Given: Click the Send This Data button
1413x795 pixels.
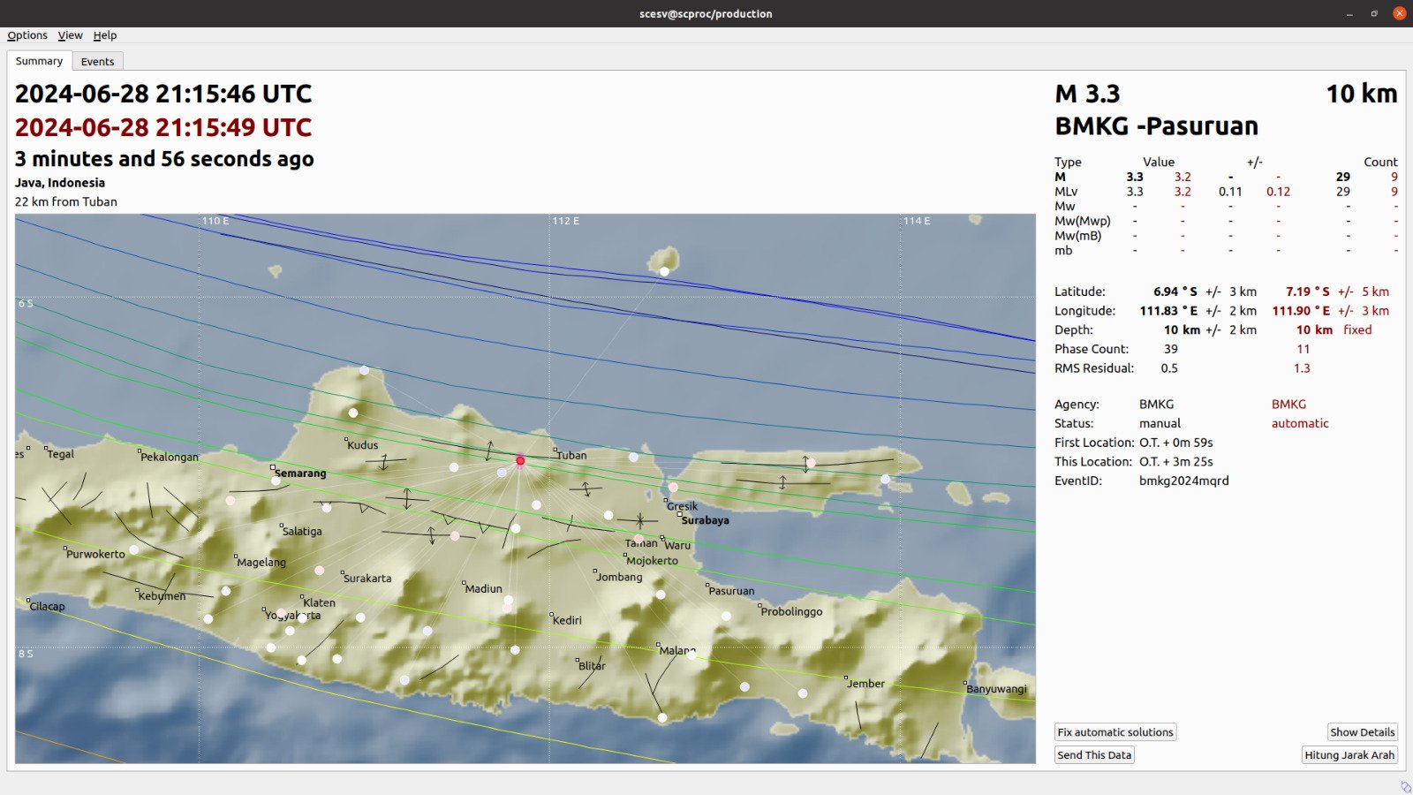Looking at the screenshot, I should 1094,755.
